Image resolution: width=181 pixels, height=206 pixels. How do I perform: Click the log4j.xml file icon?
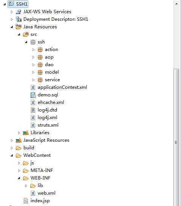tap(33, 118)
